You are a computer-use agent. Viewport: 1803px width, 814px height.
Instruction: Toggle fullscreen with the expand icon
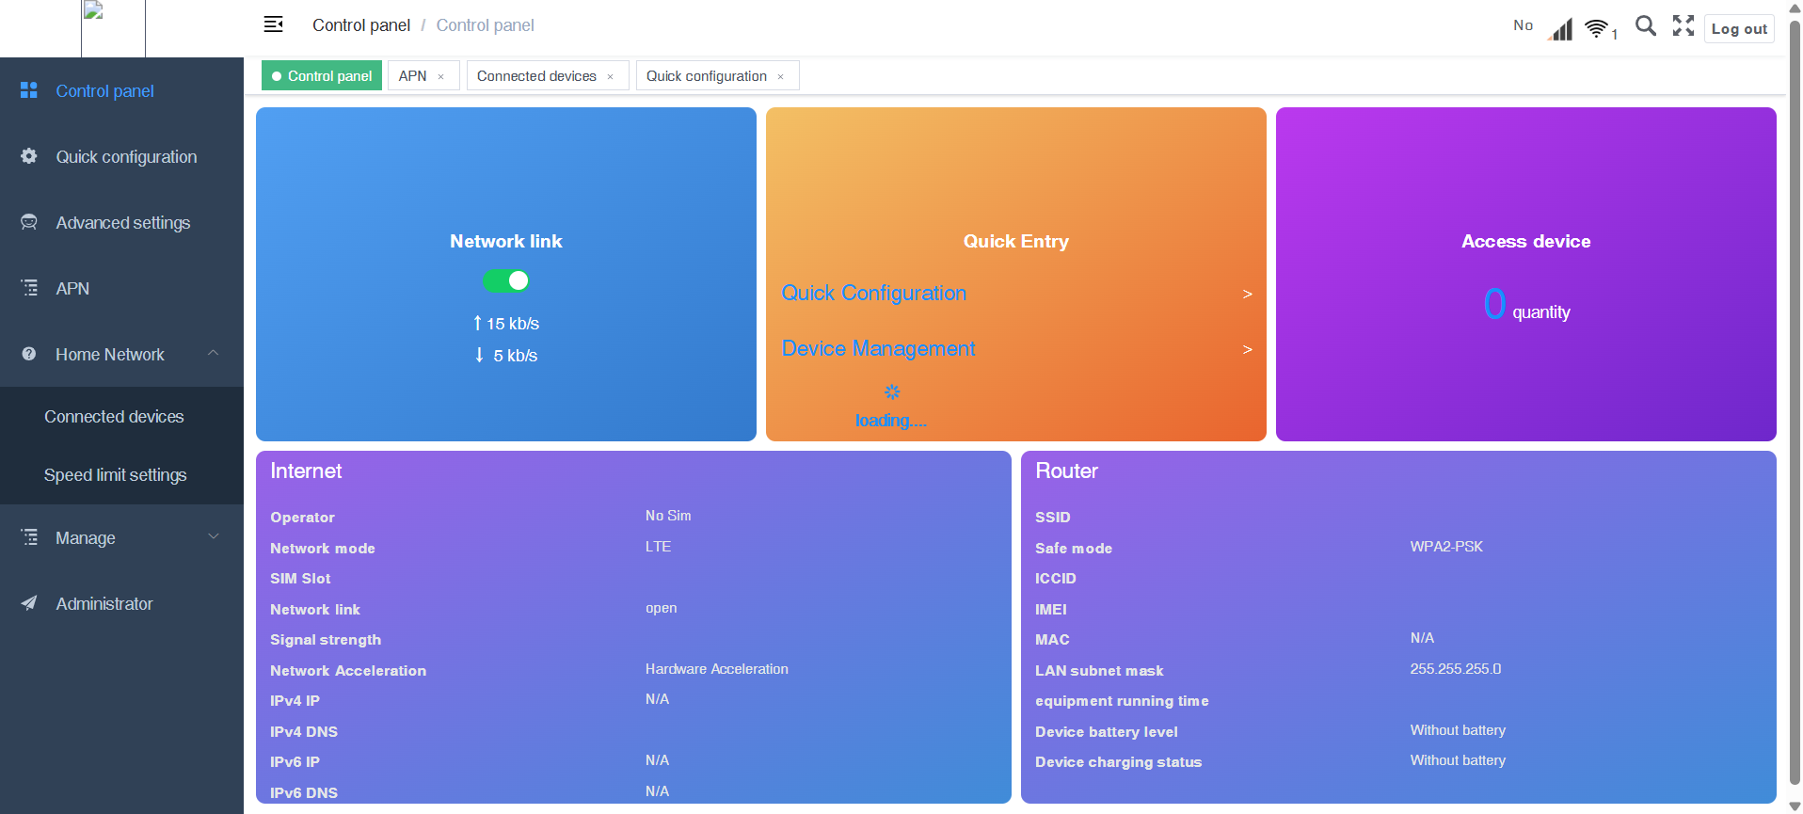pyautogui.click(x=1683, y=26)
